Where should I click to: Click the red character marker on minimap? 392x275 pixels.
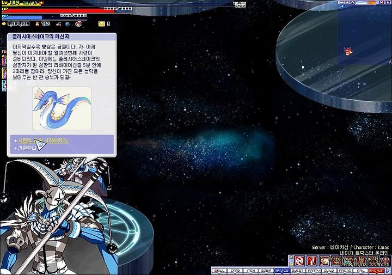point(348,51)
